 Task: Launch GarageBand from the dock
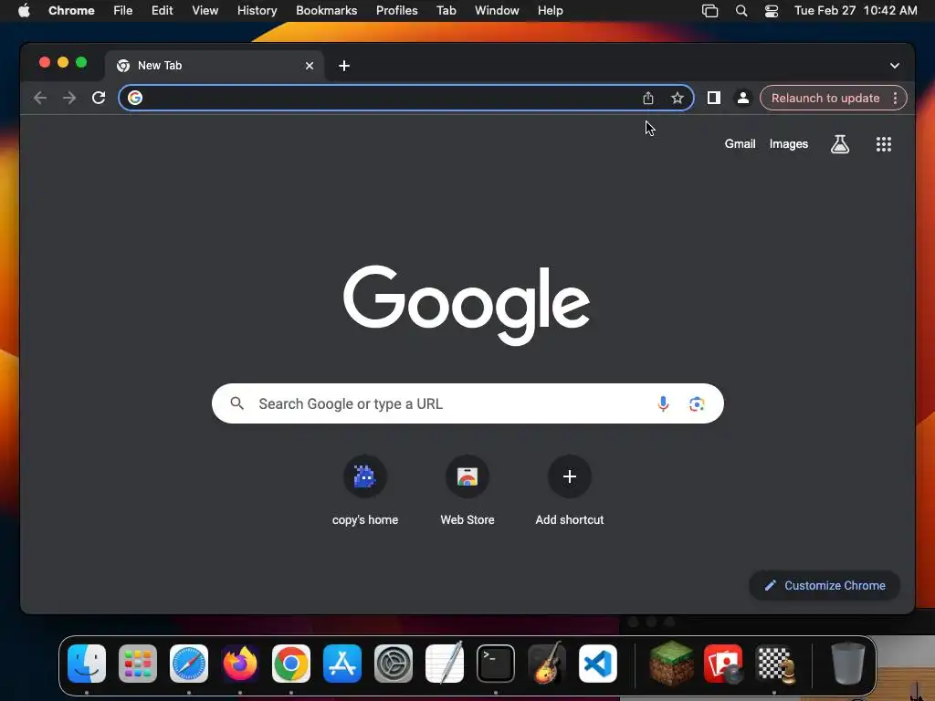547,663
